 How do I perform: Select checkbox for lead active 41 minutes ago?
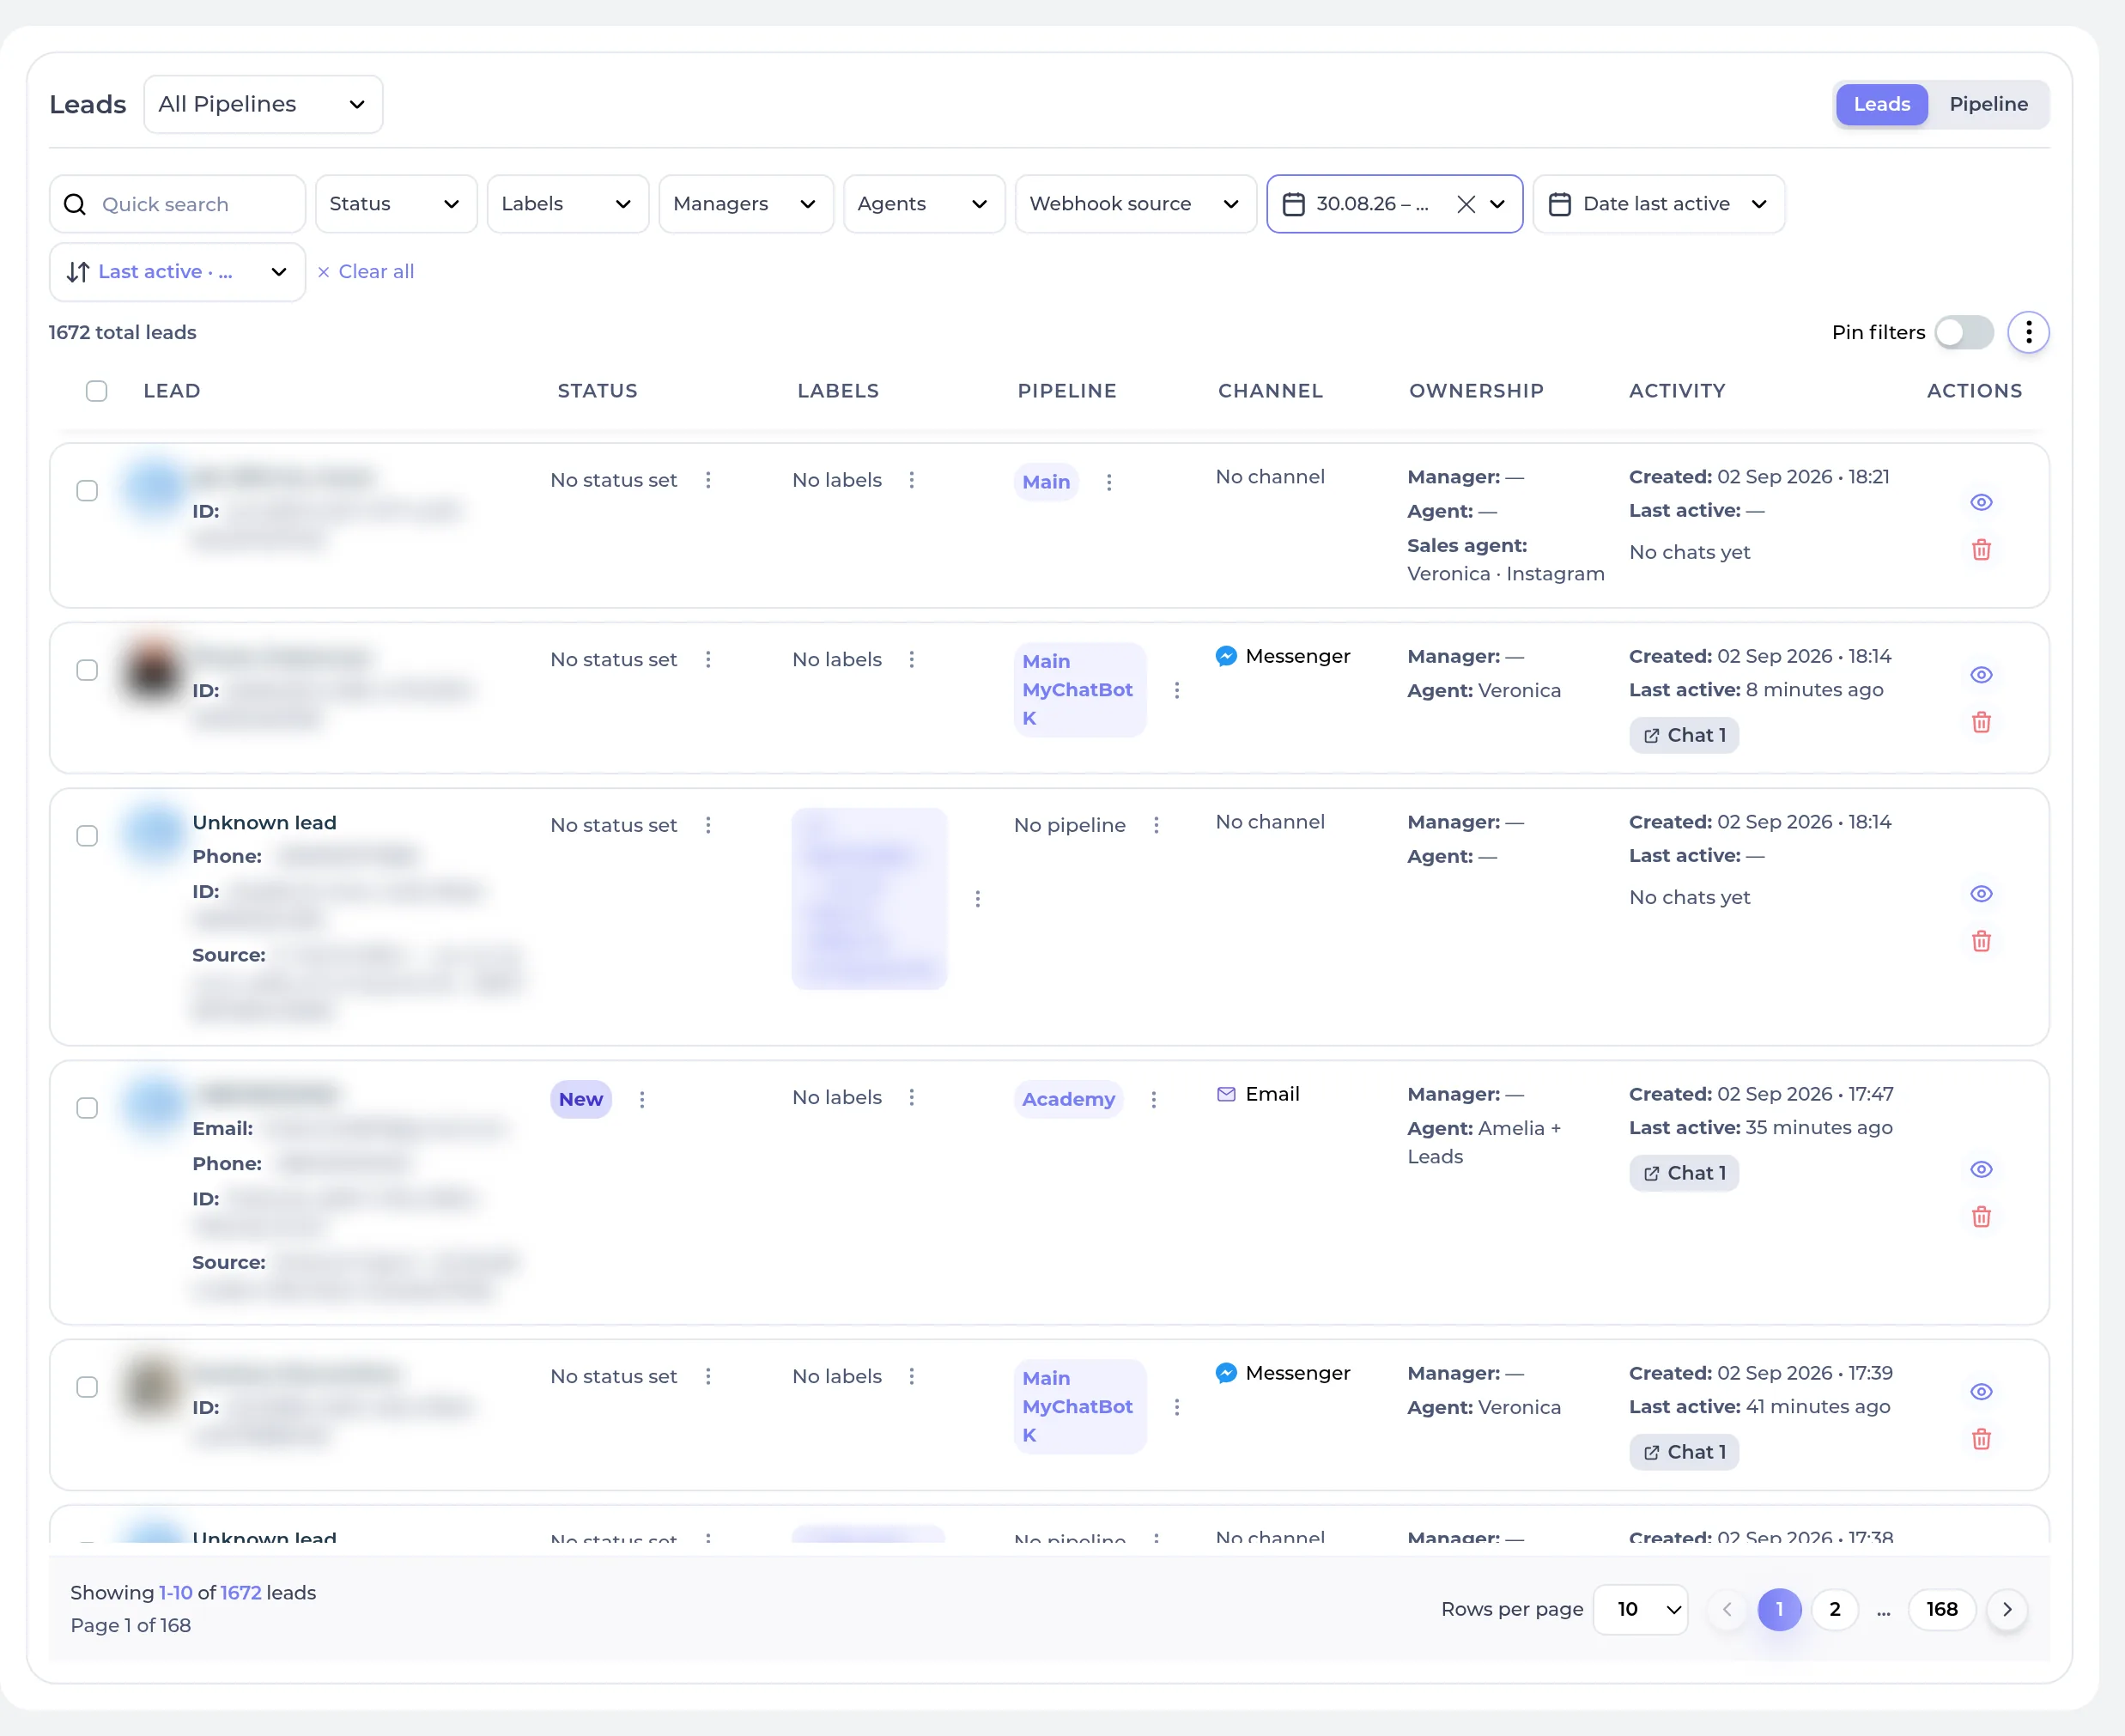click(x=87, y=1387)
